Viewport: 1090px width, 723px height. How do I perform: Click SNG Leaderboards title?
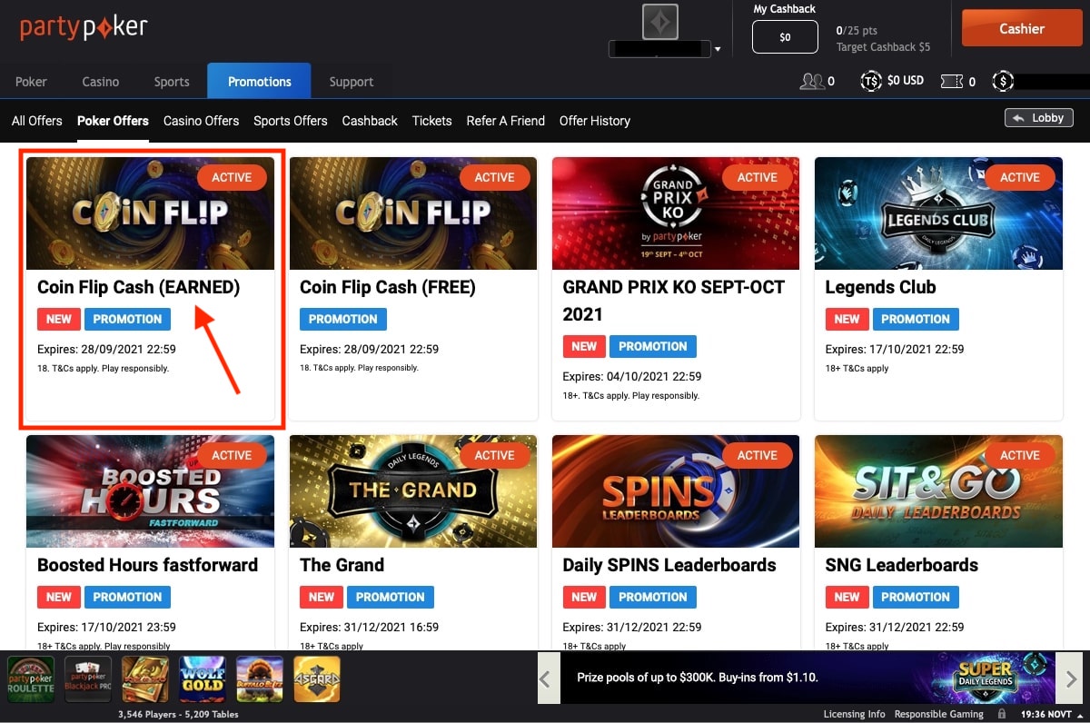pyautogui.click(x=902, y=565)
